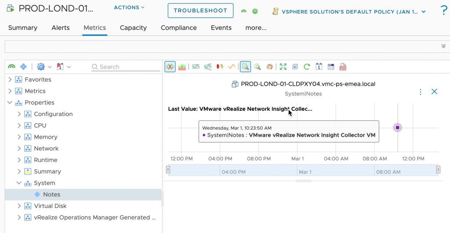Open the gear icon dropdown arrow
Screen dimensions: 450x233
tap(50, 67)
